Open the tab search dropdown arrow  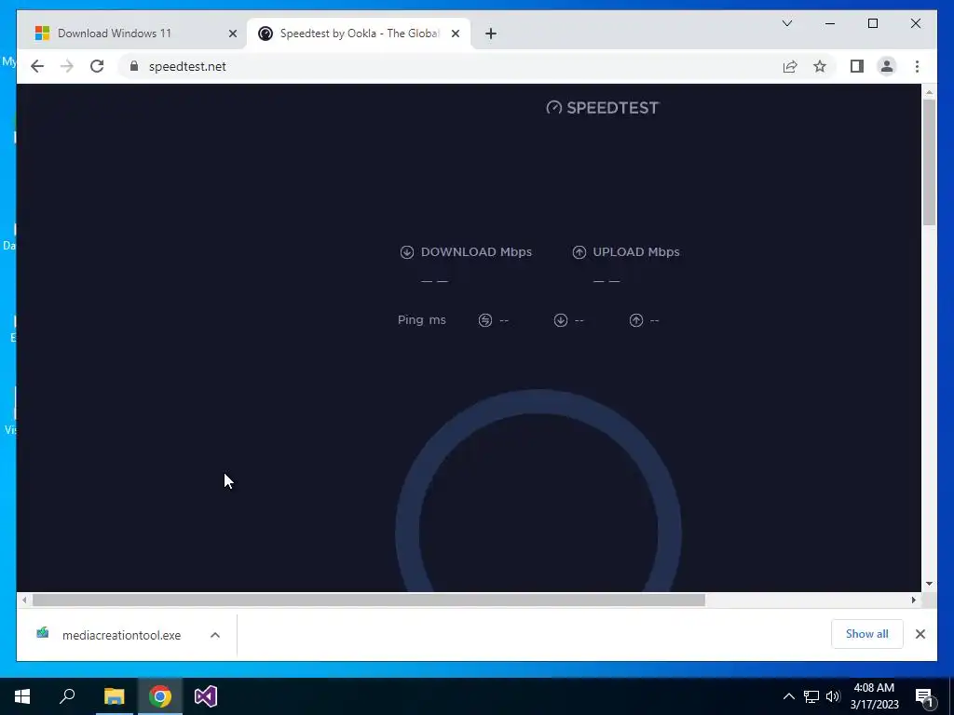(786, 23)
